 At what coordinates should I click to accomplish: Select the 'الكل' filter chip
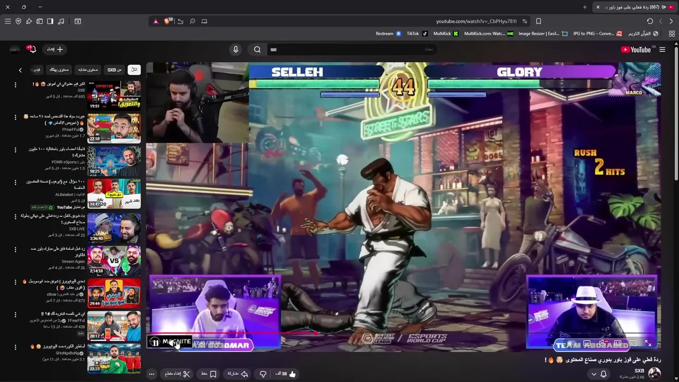point(134,70)
